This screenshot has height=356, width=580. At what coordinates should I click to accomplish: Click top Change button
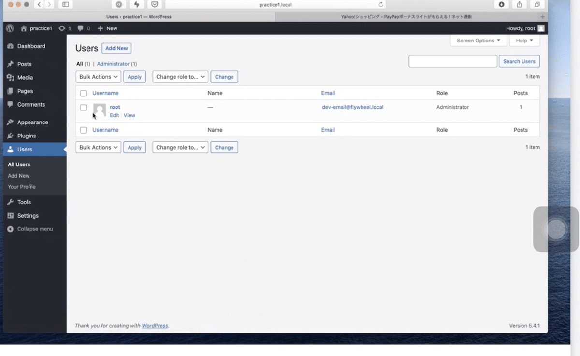pyautogui.click(x=224, y=77)
